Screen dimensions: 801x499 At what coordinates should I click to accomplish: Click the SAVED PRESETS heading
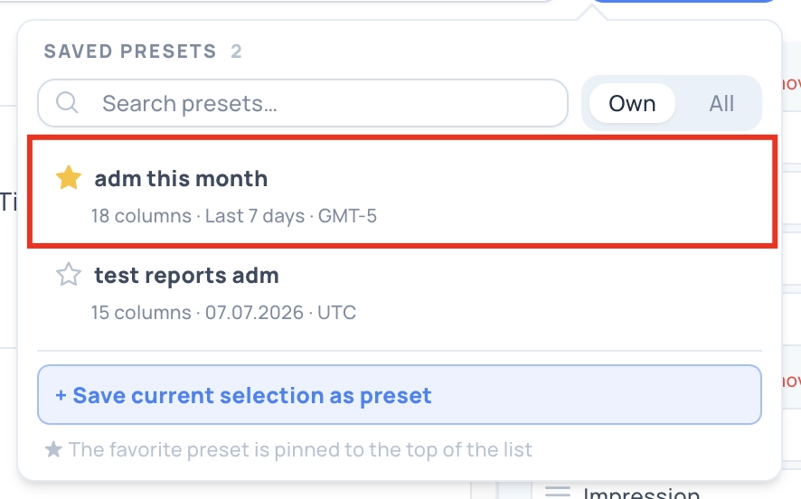[x=130, y=51]
